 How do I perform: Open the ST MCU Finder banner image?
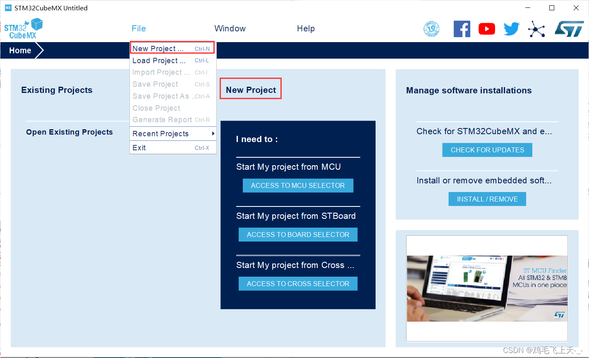coord(487,289)
